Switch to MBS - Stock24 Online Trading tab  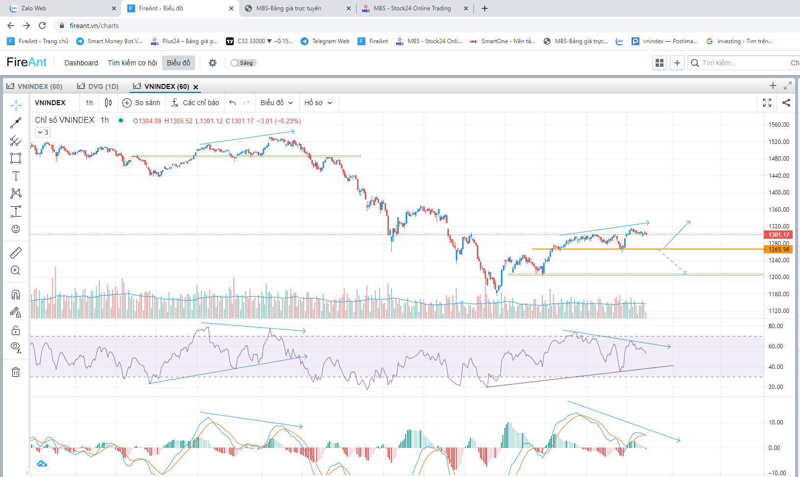415,8
